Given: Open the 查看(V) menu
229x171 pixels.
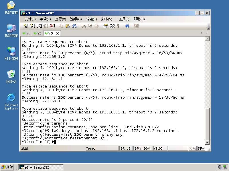Looking at the screenshot, I should point(60,19).
